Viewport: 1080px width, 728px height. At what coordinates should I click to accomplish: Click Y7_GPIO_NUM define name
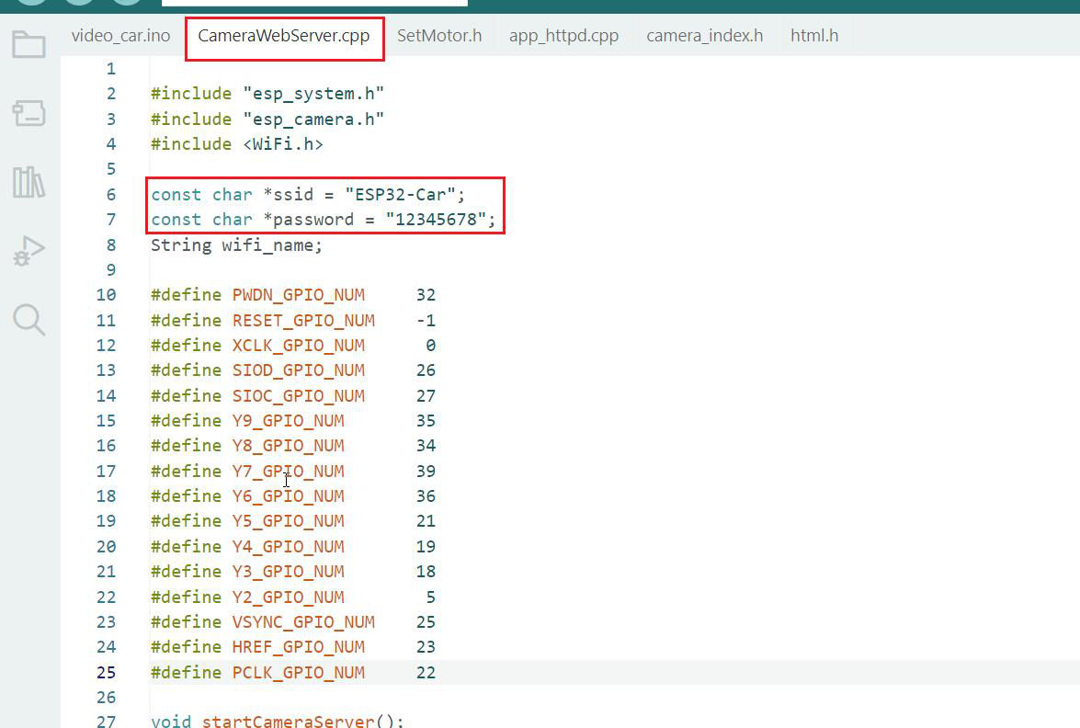288,472
